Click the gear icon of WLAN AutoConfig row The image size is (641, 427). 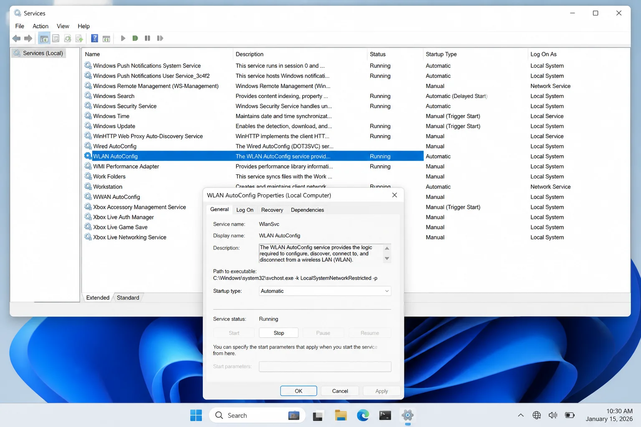click(x=88, y=156)
